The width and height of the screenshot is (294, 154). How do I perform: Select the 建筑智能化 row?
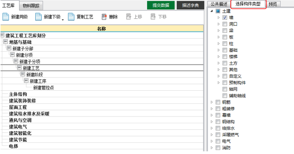tap(102, 133)
